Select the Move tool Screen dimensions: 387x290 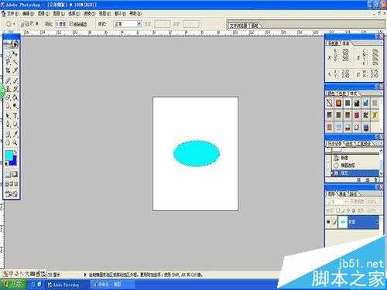click(15, 54)
